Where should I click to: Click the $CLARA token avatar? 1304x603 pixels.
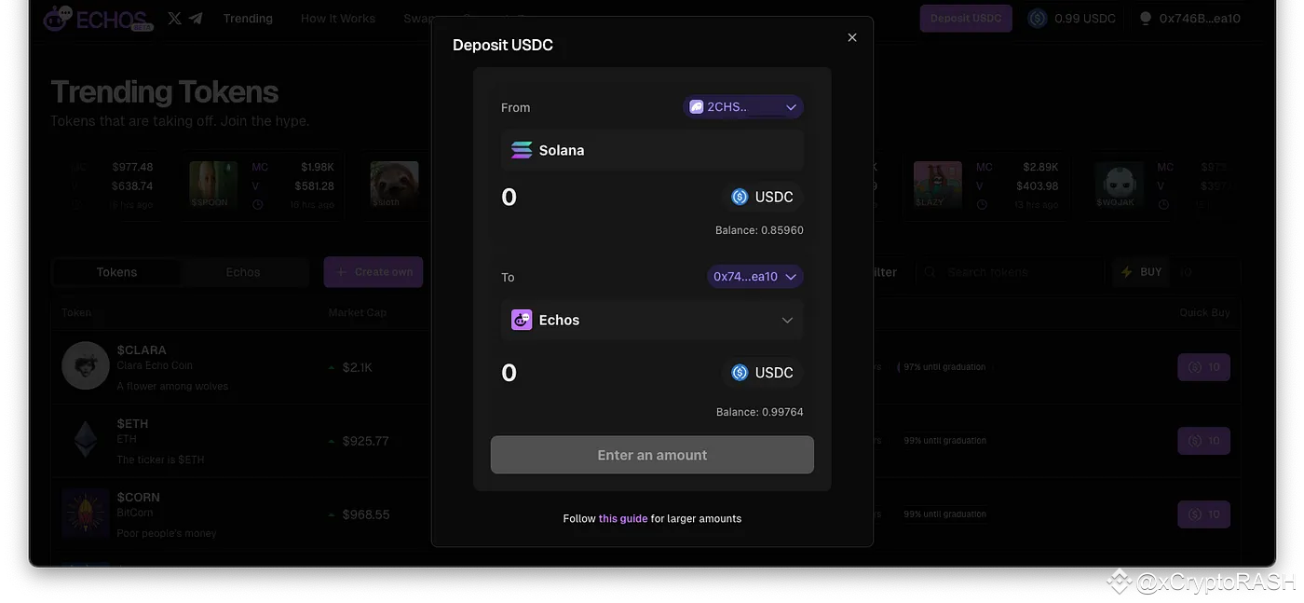click(x=86, y=366)
